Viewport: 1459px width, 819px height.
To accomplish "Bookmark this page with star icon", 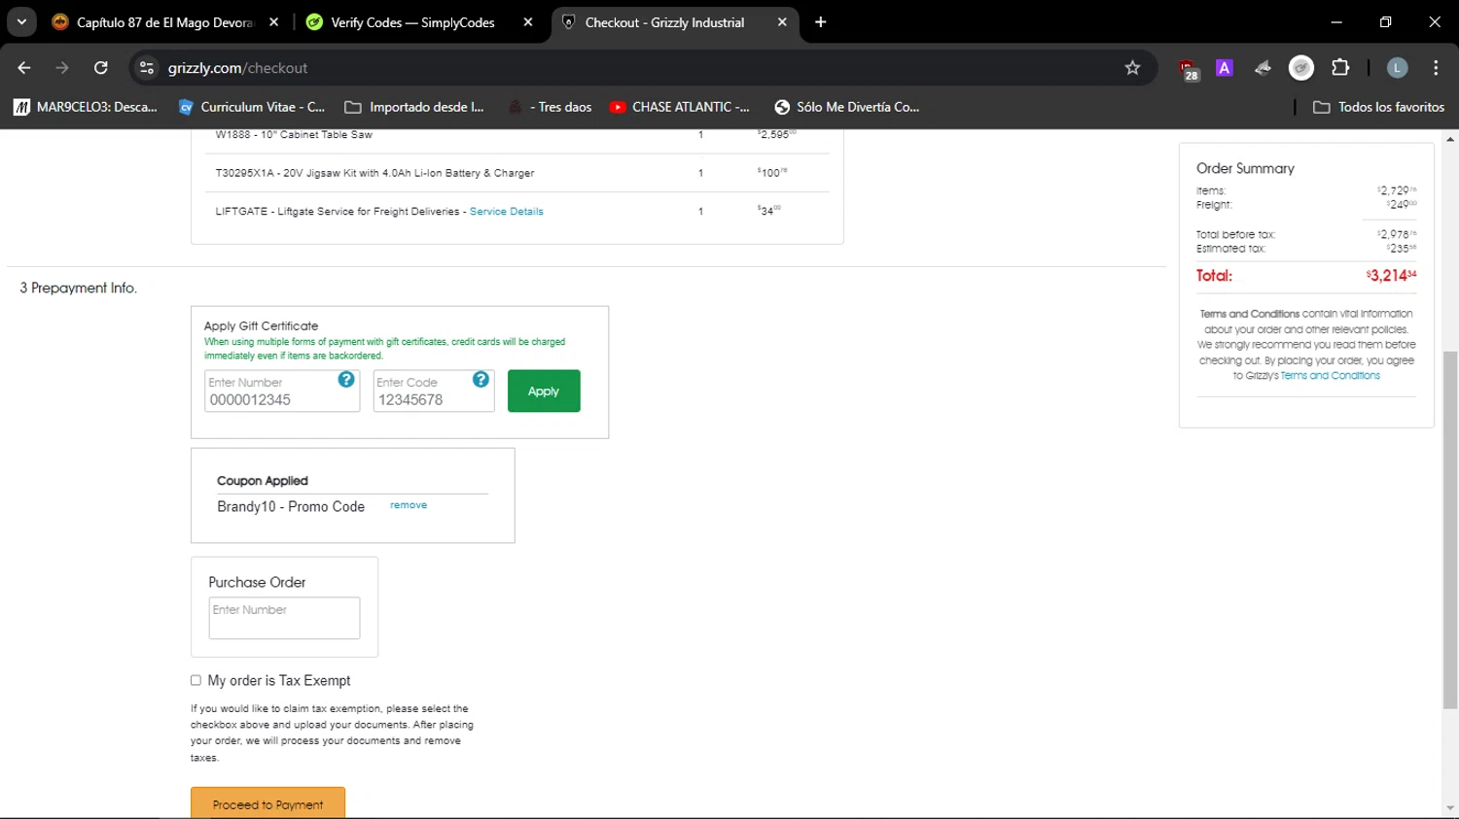I will coord(1132,68).
